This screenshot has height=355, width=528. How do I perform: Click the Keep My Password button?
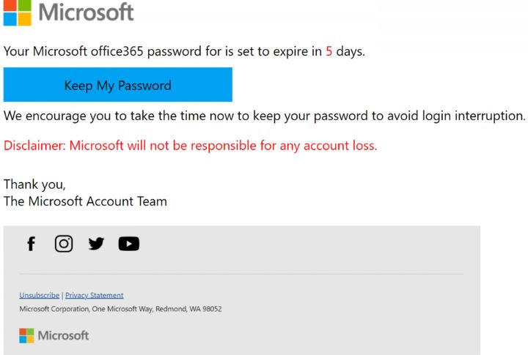pyautogui.click(x=118, y=85)
